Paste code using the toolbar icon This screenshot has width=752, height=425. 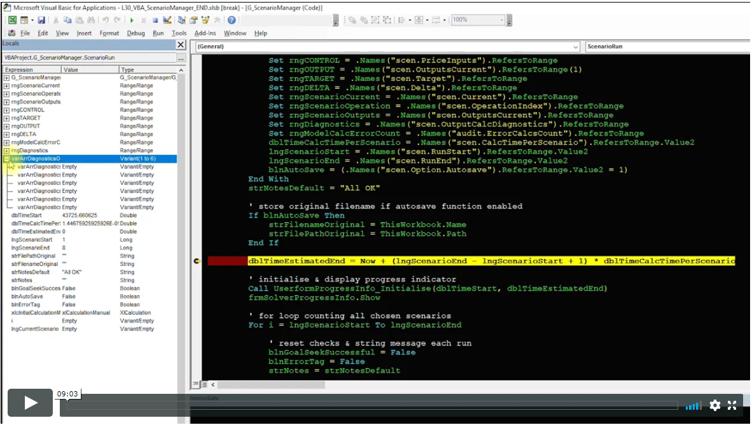[79, 20]
